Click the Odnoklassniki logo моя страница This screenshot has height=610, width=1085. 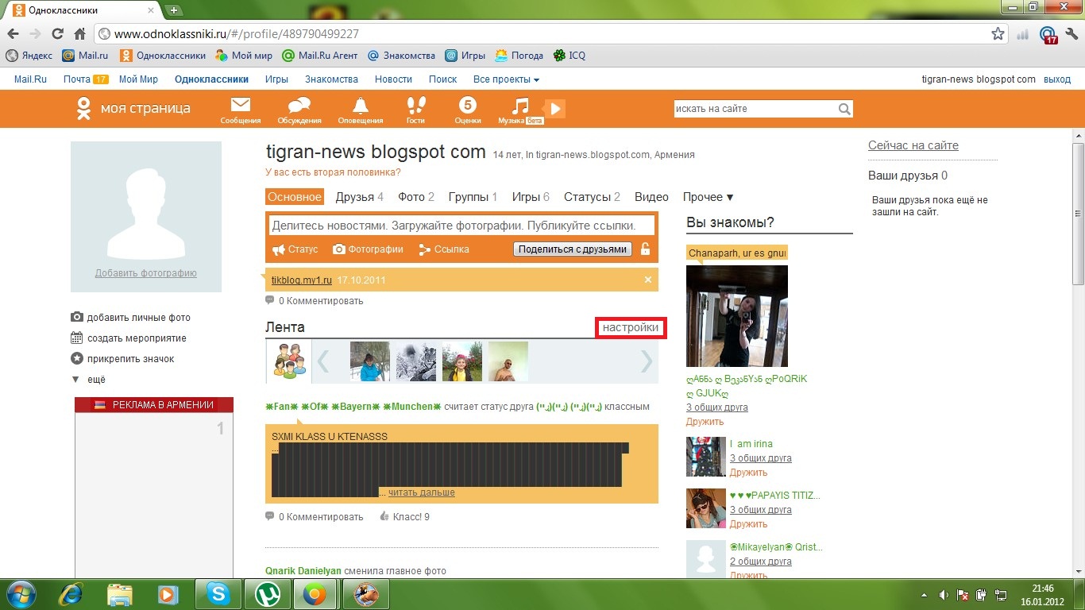(x=133, y=109)
